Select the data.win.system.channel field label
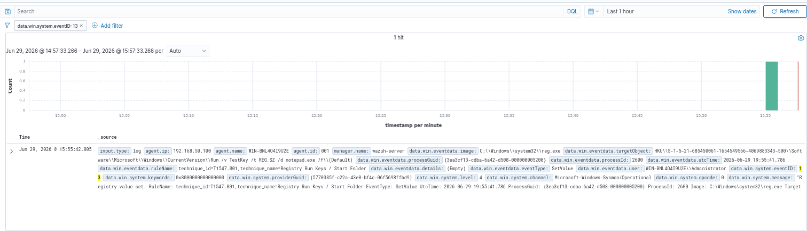Screen dimensions: 807x231 [x=519, y=177]
